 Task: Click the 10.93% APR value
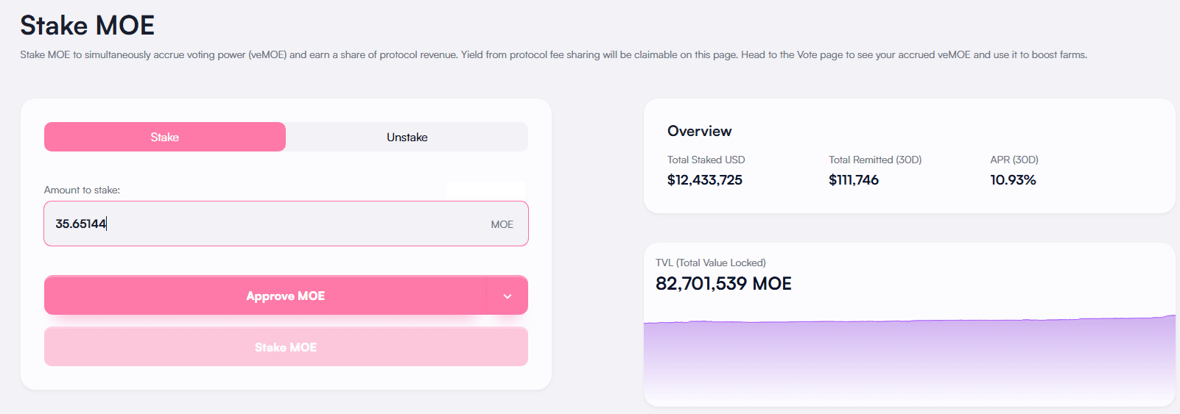pos(1012,180)
